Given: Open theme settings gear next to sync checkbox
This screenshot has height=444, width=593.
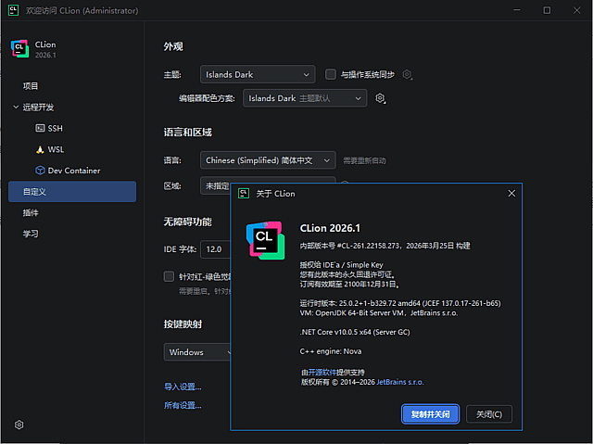Looking at the screenshot, I should point(407,74).
